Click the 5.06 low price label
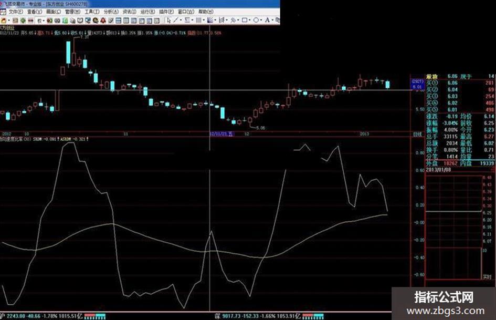 261,128
